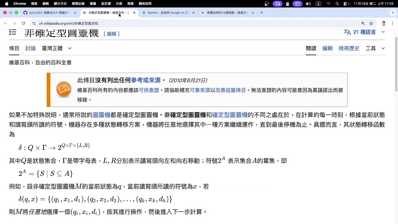Select the 條目 article tab
The height and width of the screenshot is (224, 398).
14,48
